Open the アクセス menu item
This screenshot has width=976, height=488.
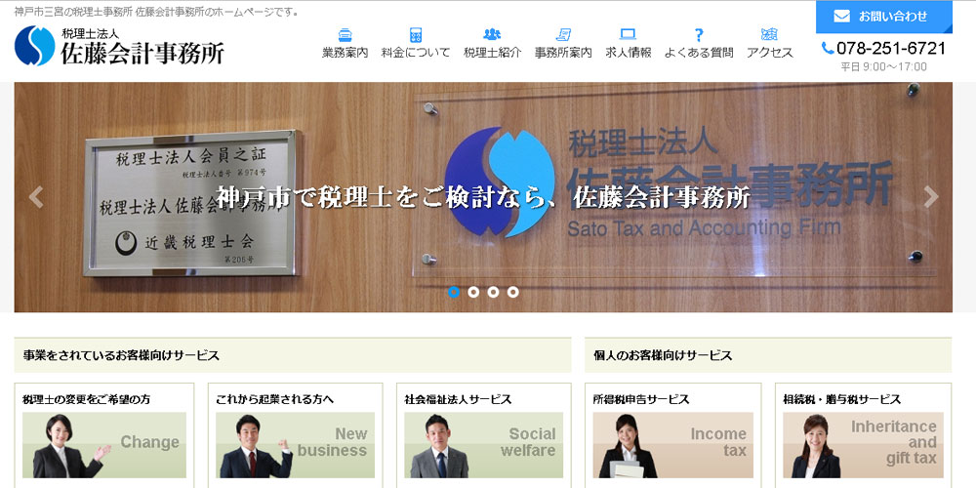coord(770,53)
